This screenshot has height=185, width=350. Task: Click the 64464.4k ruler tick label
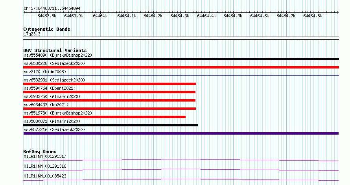pyautogui.click(x=207, y=16)
